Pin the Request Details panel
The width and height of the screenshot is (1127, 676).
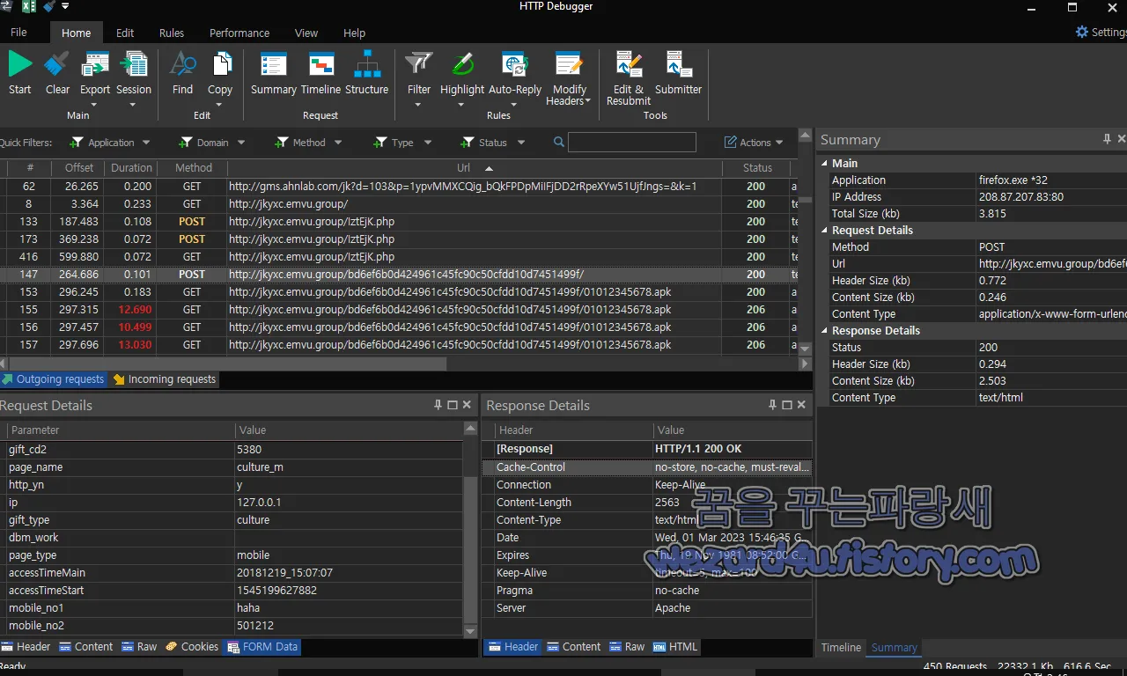point(438,405)
